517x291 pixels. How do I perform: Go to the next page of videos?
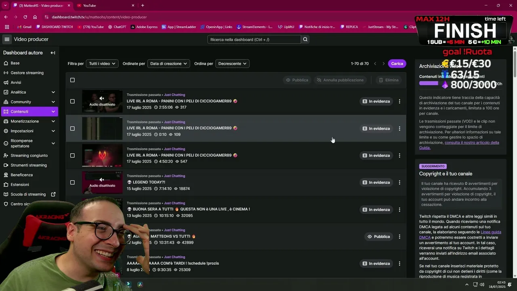coord(384,63)
